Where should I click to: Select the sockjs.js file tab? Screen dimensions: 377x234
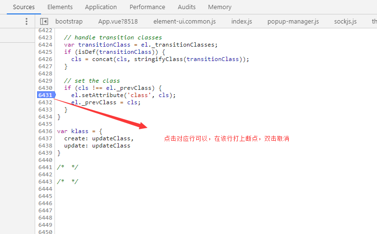(345, 21)
